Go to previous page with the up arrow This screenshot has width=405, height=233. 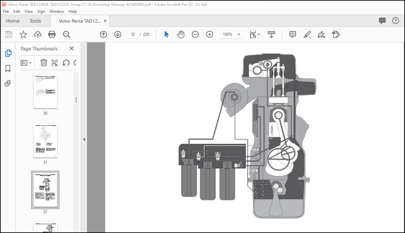pyautogui.click(x=103, y=34)
